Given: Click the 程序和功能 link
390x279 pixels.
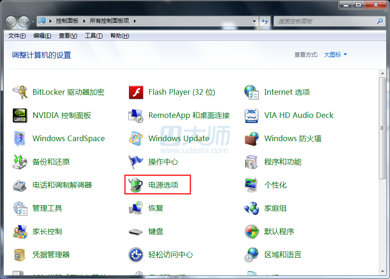Looking at the screenshot, I should [282, 162].
